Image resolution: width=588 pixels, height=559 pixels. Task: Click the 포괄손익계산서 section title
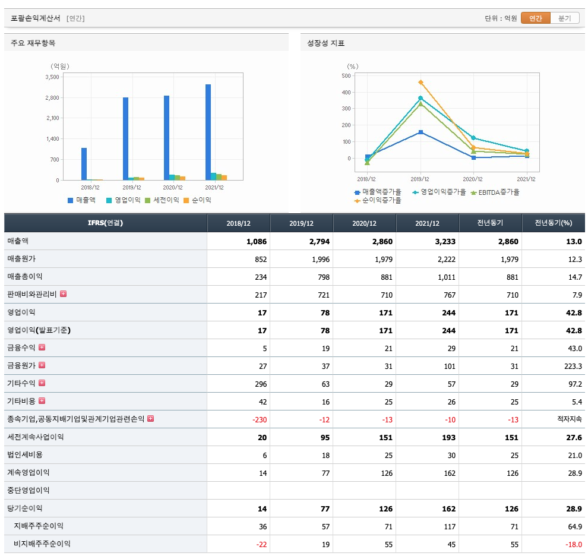35,18
